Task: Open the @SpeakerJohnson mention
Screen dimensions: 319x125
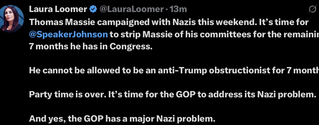Action: (68, 34)
